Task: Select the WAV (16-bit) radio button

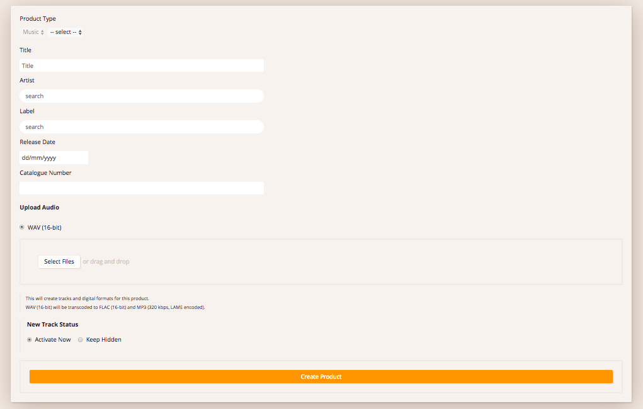Action: tap(22, 227)
